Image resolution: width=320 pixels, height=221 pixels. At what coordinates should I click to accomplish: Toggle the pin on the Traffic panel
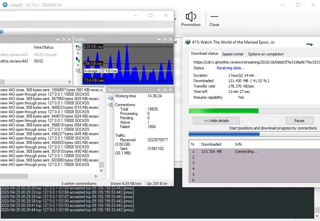tap(165, 40)
